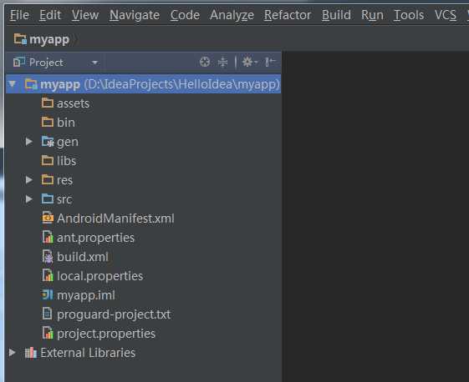Viewport: 469px width, 382px height.
Task: Click Scroll from Source target icon
Action: pos(205,62)
